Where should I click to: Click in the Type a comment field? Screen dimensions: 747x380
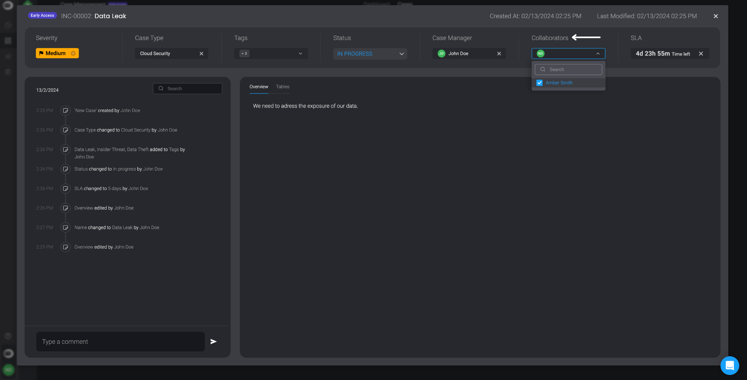coord(120,342)
